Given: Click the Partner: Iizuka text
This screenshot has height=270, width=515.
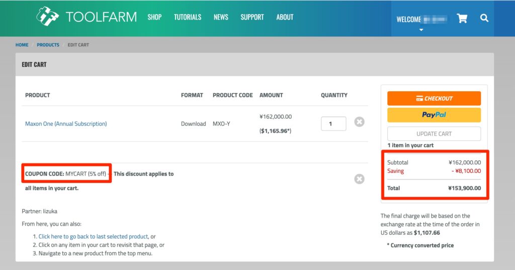Looking at the screenshot, I should (39, 211).
